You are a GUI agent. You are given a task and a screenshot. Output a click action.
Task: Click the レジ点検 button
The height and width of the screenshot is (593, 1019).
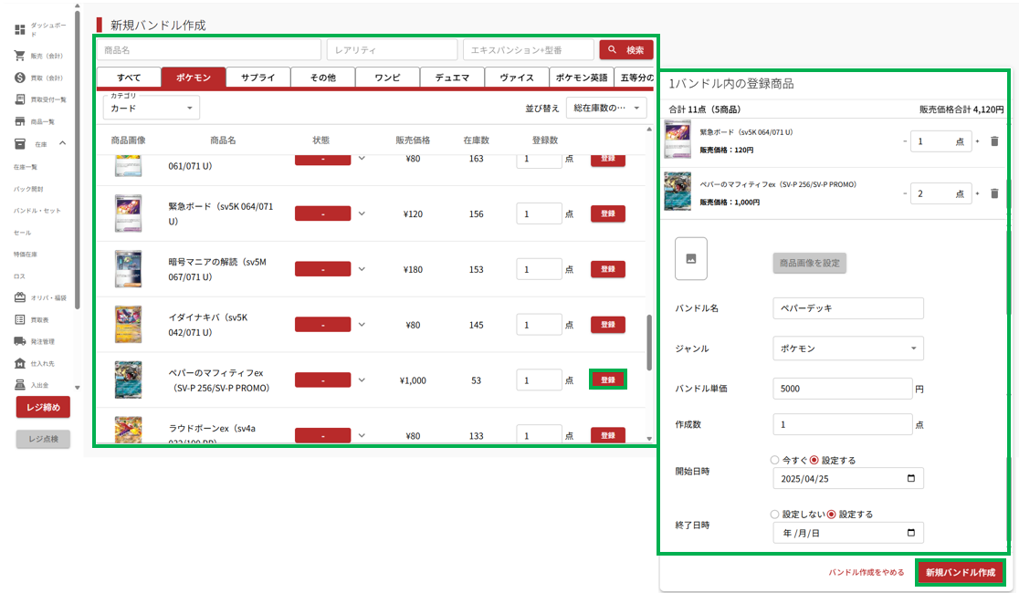[x=43, y=439]
